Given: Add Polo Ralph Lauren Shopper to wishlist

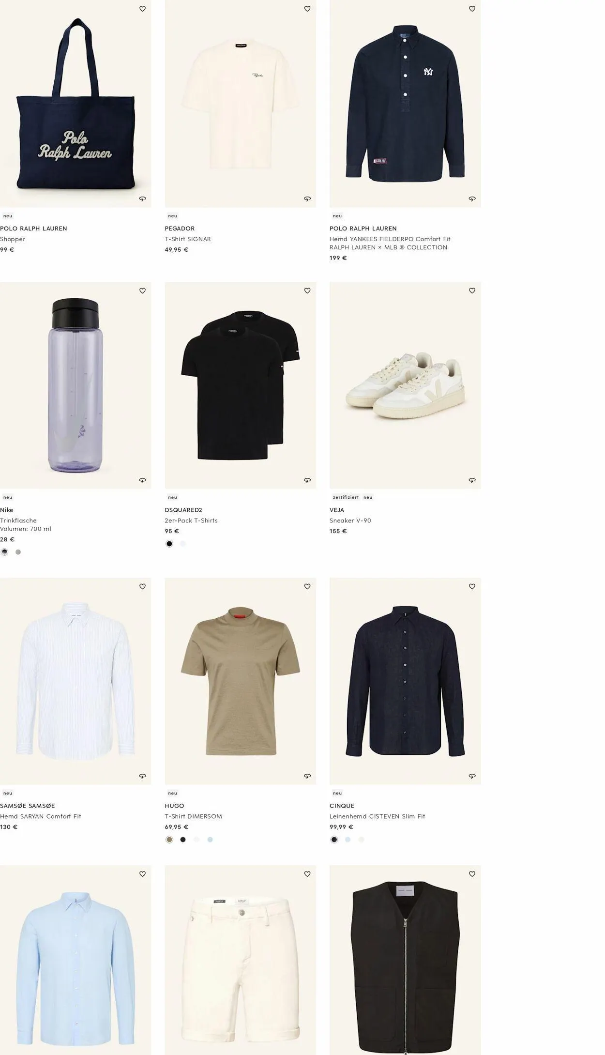Looking at the screenshot, I should pyautogui.click(x=142, y=9).
